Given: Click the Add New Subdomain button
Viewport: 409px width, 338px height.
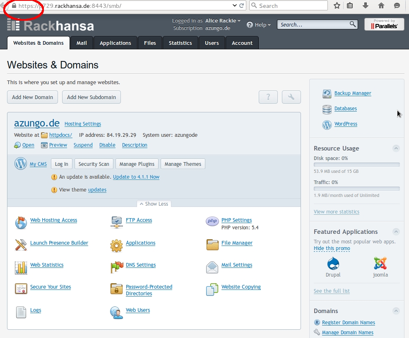Looking at the screenshot, I should 91,97.
